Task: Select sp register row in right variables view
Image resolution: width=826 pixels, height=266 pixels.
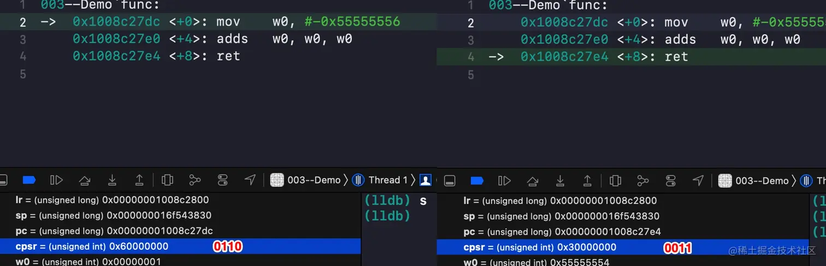Action: [623, 216]
